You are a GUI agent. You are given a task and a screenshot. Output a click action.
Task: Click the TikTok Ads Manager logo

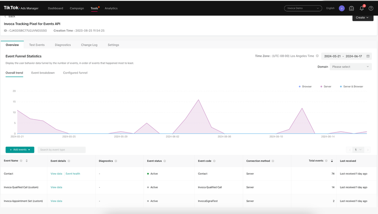pyautogui.click(x=21, y=8)
